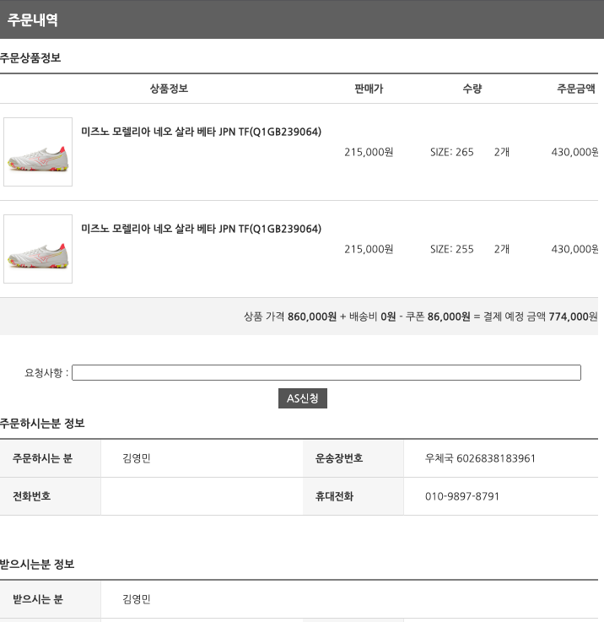This screenshot has width=604, height=622.
Task: Select the SIZE: 255 option text
Action: (x=452, y=249)
